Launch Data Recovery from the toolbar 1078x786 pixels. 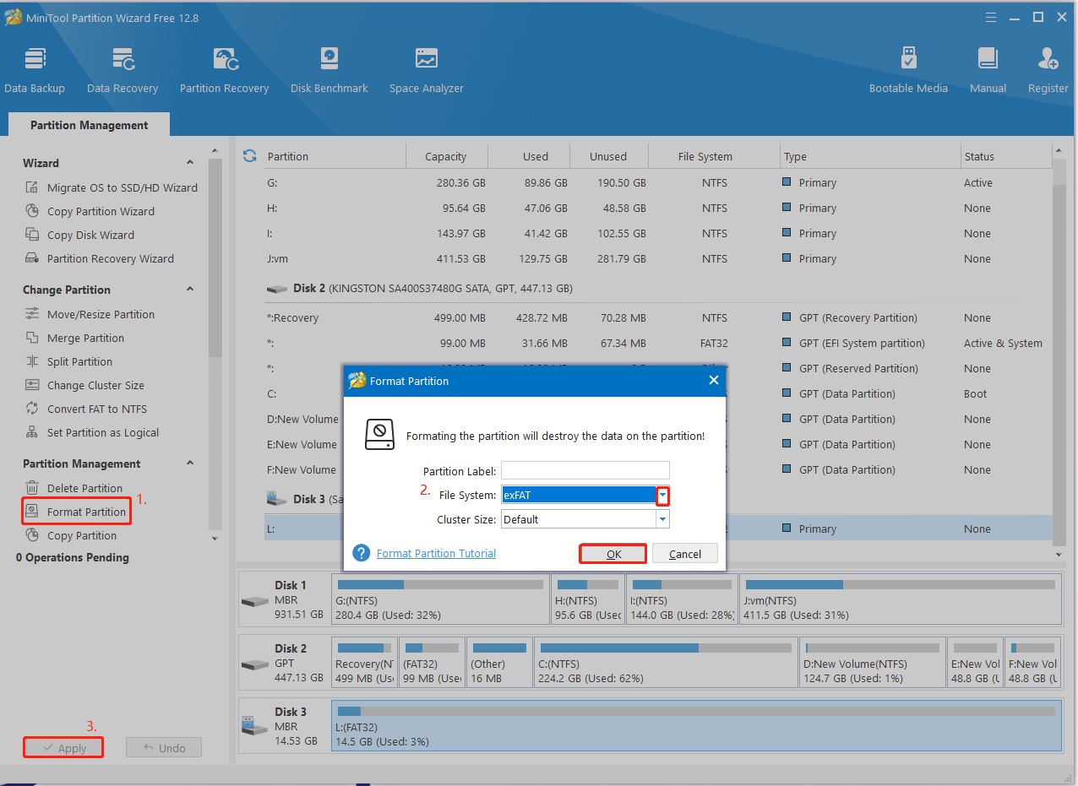122,70
